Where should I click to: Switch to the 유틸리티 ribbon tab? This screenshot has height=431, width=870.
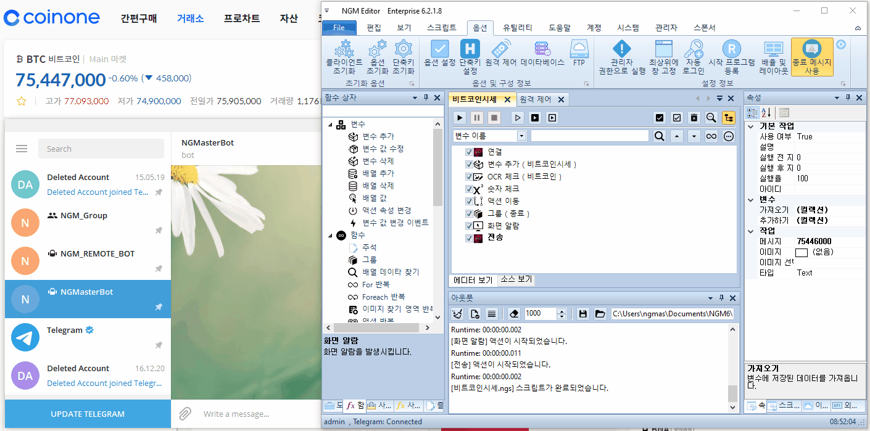point(518,28)
